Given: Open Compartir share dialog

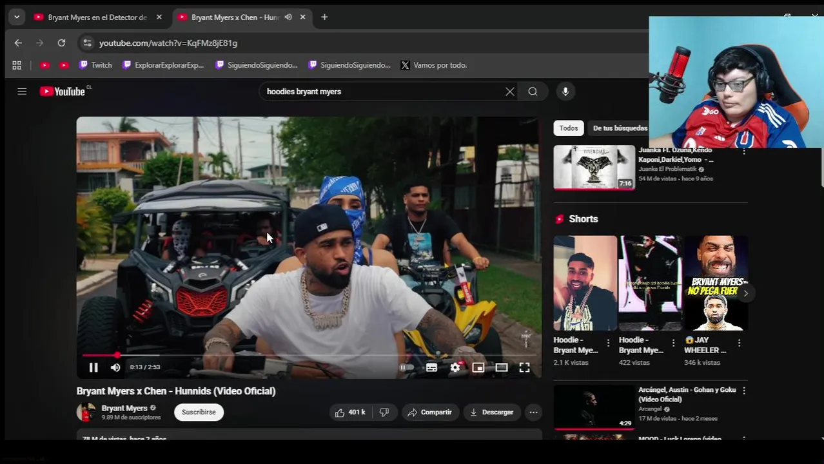Looking at the screenshot, I should click(x=429, y=412).
